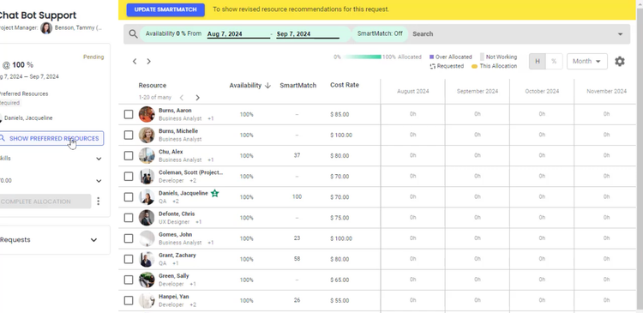643x313 pixels.
Task: Select checkbox for Hanpei, Yan
Action: tap(129, 301)
